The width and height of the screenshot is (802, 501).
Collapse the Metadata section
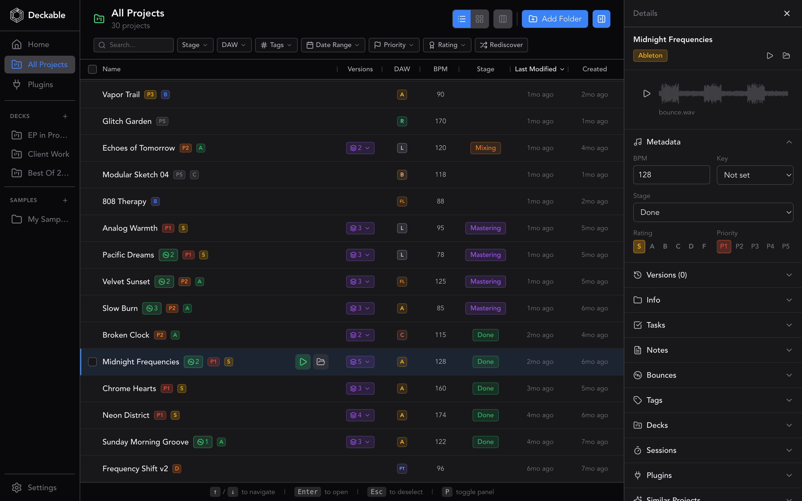click(713, 142)
